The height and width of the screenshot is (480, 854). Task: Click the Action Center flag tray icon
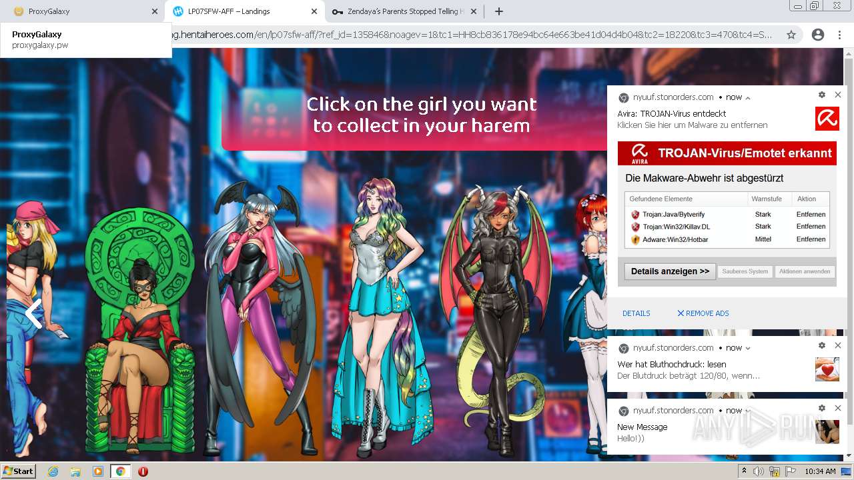point(789,471)
